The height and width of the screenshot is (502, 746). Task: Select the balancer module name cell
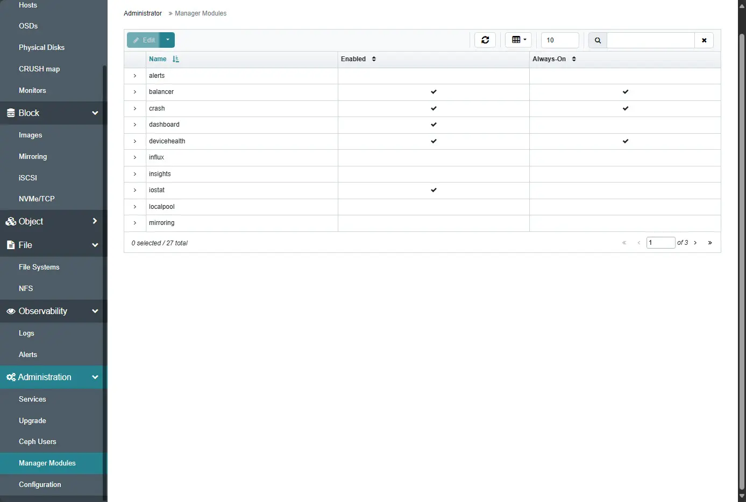pyautogui.click(x=241, y=92)
